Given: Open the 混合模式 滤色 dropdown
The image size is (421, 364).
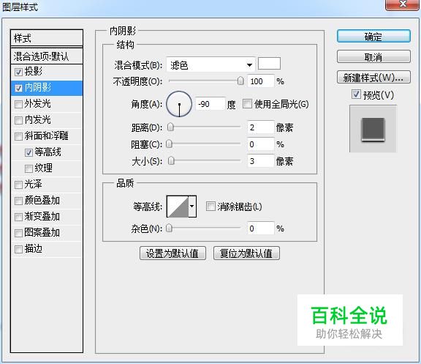Looking at the screenshot, I should coord(210,64).
